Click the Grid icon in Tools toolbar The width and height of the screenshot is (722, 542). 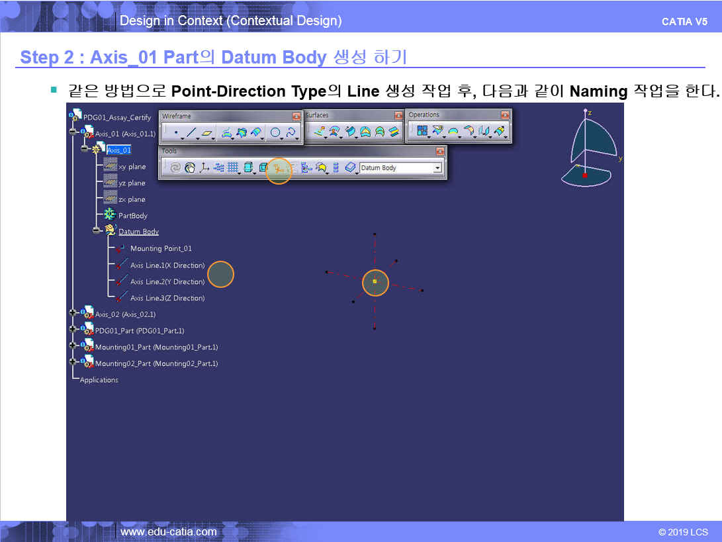pos(233,168)
